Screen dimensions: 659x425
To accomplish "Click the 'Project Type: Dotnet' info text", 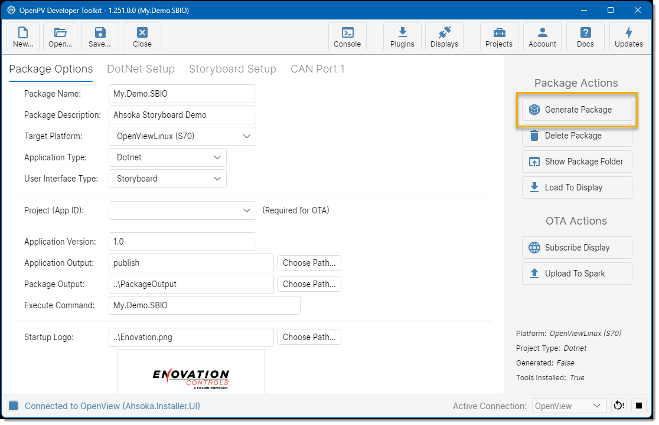I will pyautogui.click(x=551, y=348).
